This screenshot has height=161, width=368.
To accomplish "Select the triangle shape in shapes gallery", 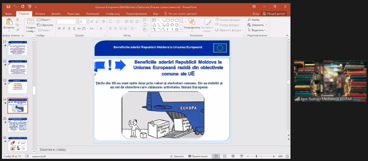I will click(155, 25).
